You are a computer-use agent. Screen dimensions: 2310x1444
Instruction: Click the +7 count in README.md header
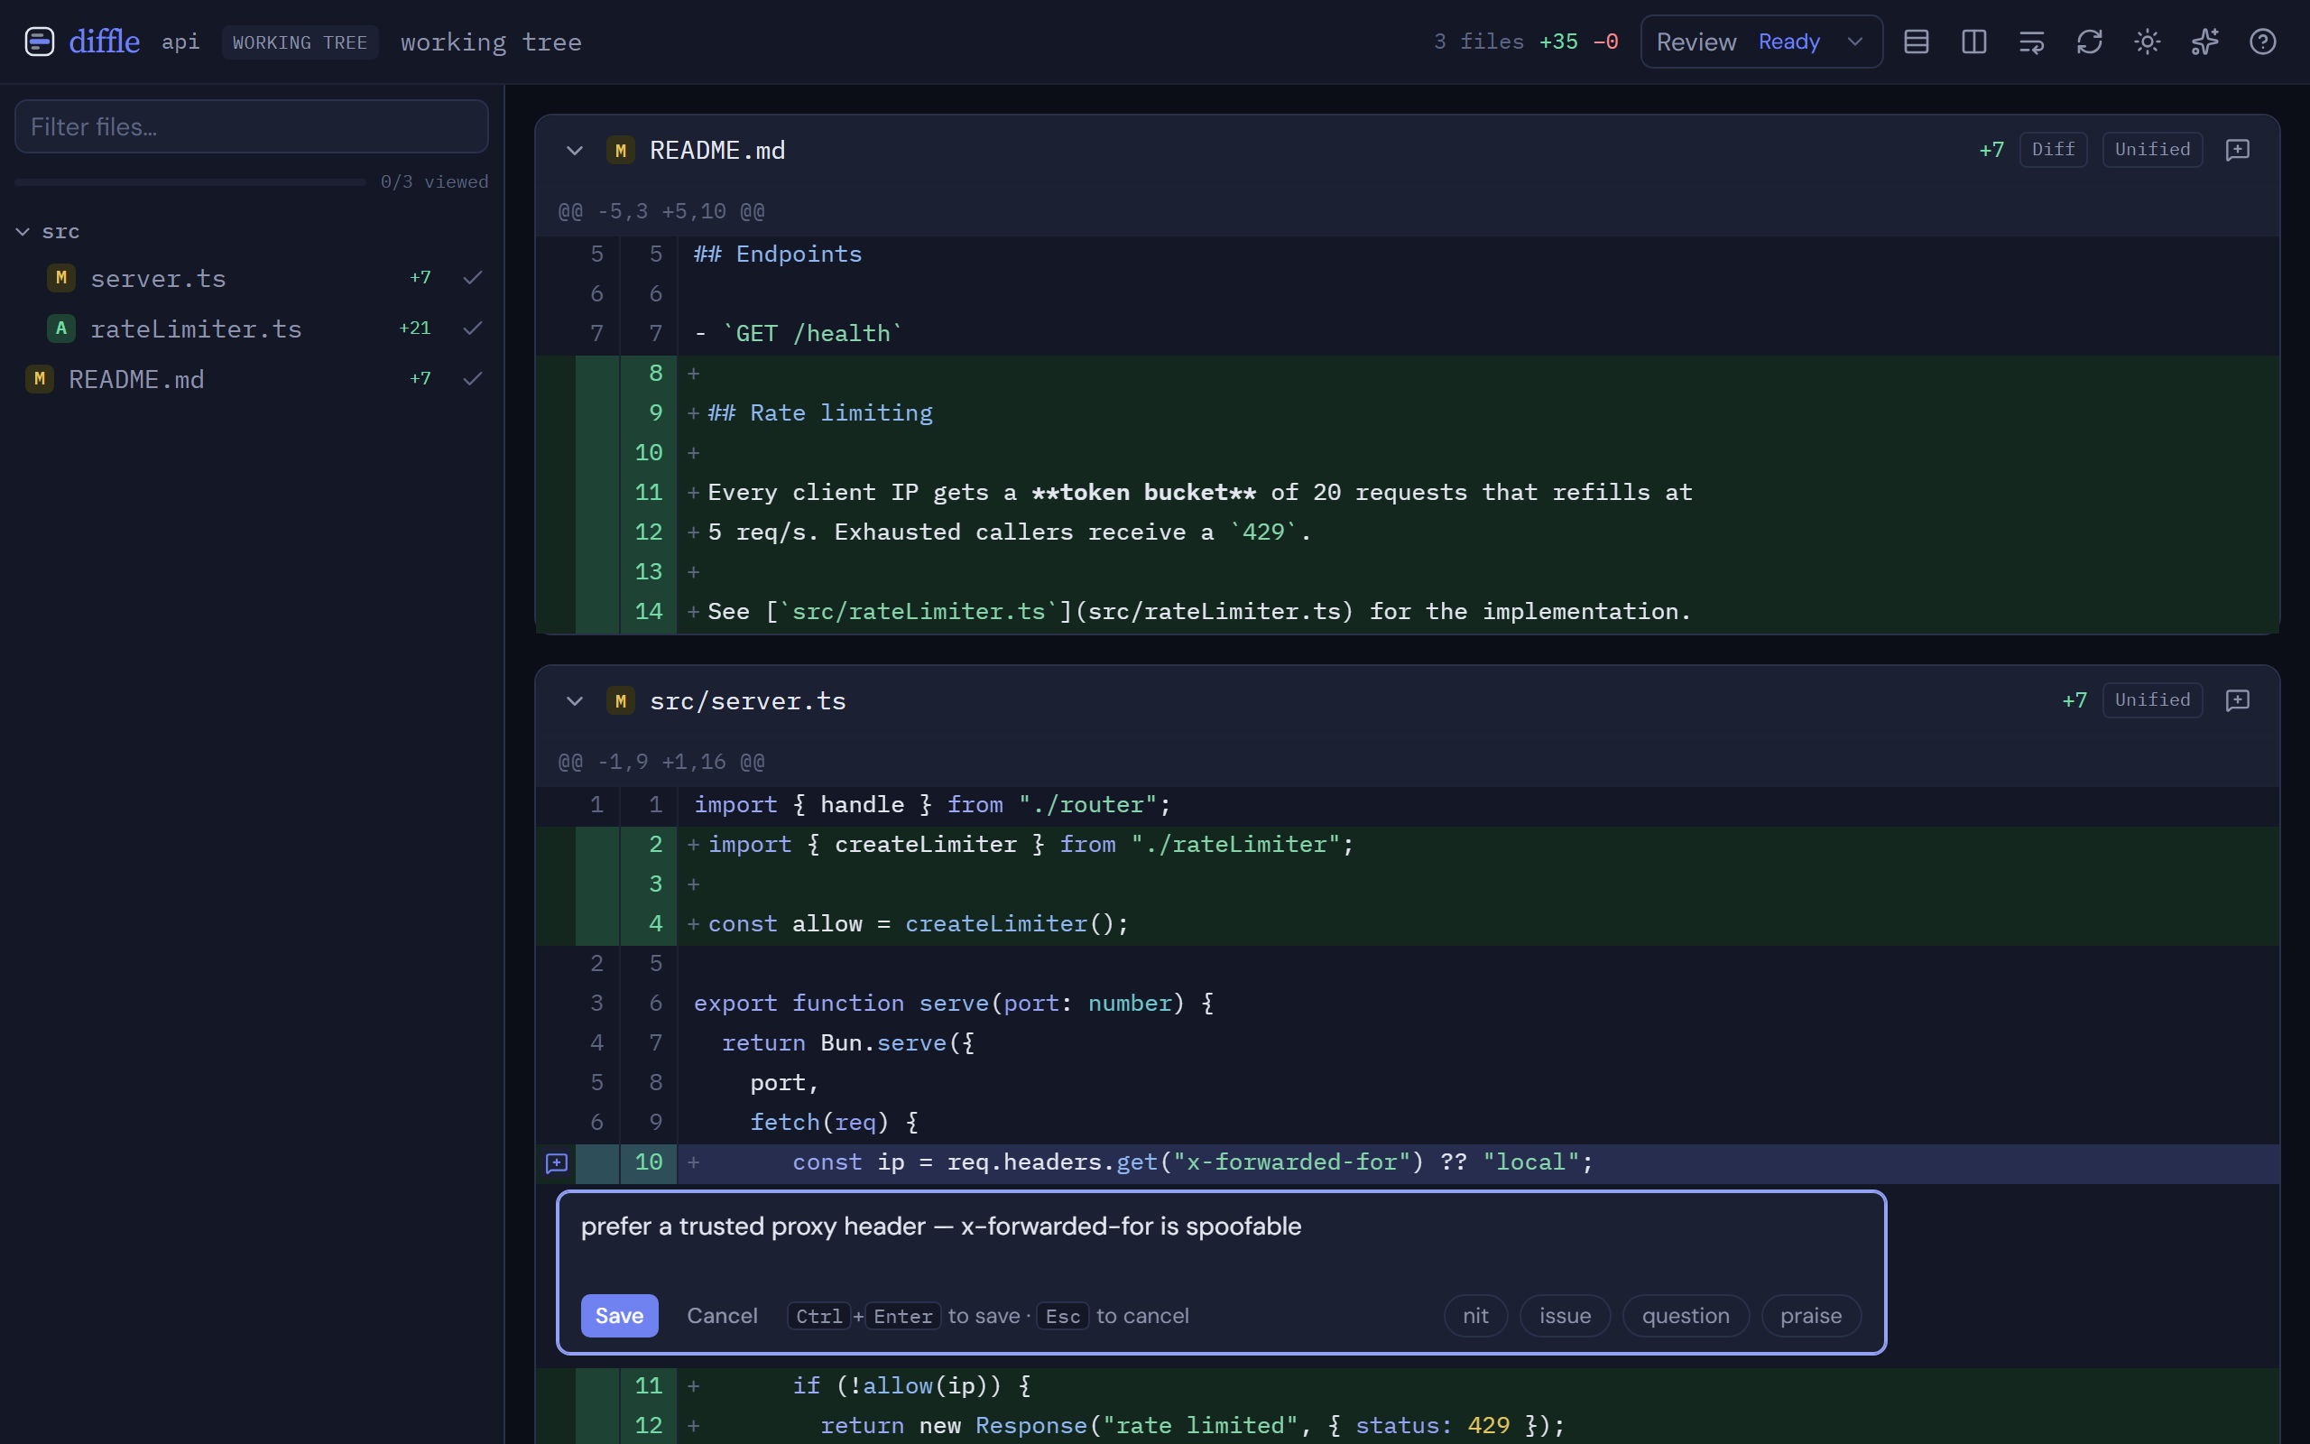tap(1991, 150)
